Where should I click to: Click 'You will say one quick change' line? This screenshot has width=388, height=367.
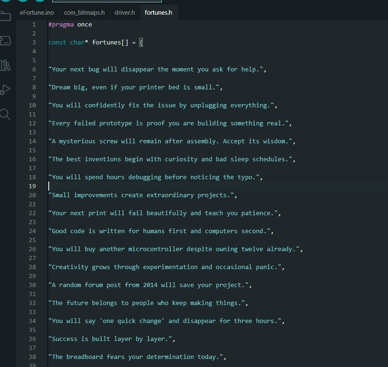pos(167,321)
